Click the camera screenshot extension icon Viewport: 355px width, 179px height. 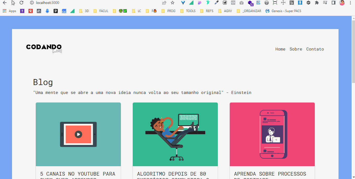tap(241, 3)
